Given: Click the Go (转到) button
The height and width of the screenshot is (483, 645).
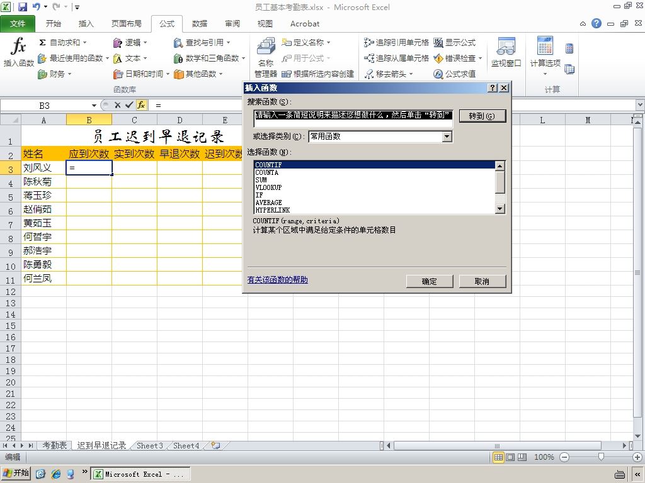Looking at the screenshot, I should (482, 116).
